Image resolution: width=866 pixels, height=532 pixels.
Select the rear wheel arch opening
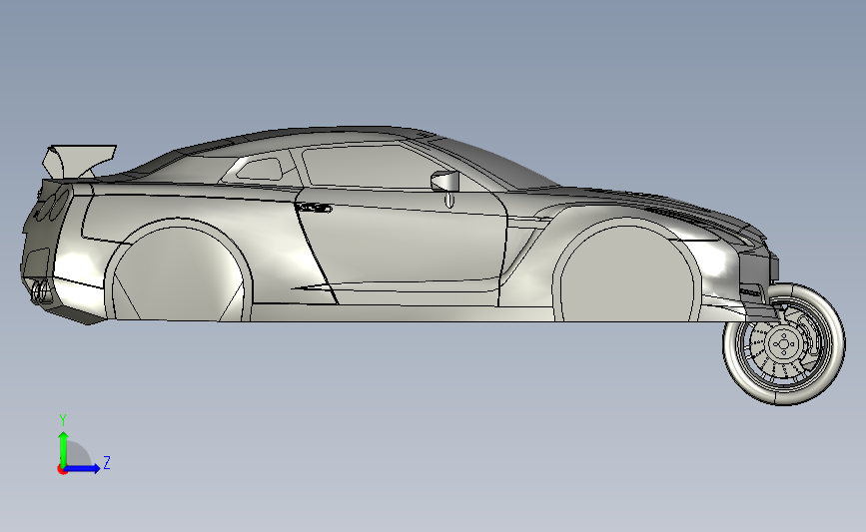coord(181,272)
